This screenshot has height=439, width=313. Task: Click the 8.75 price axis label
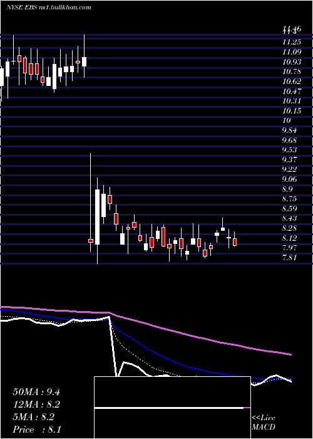(290, 199)
